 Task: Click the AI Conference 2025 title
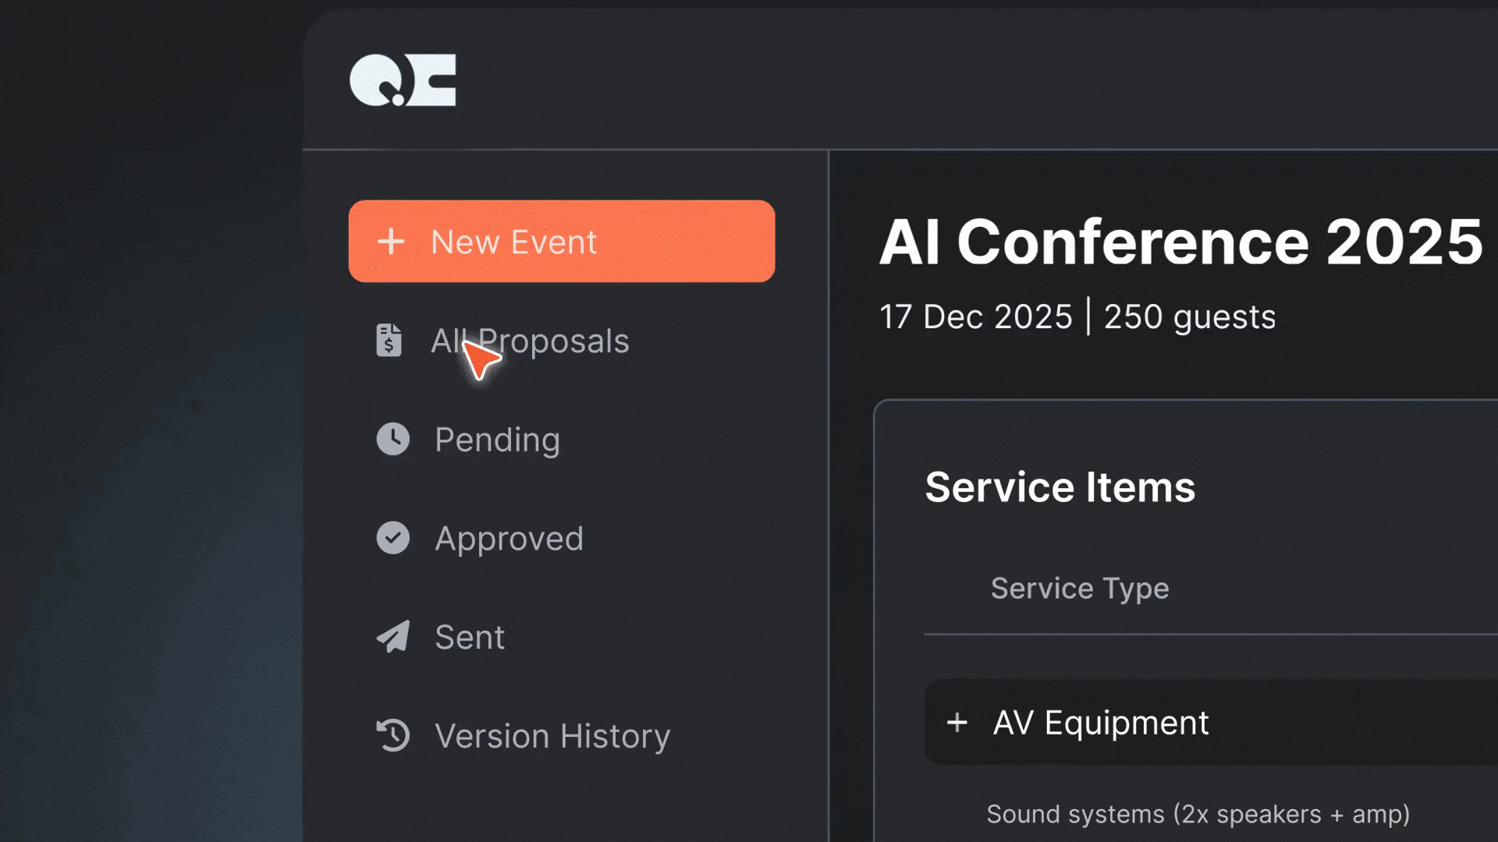click(1180, 242)
